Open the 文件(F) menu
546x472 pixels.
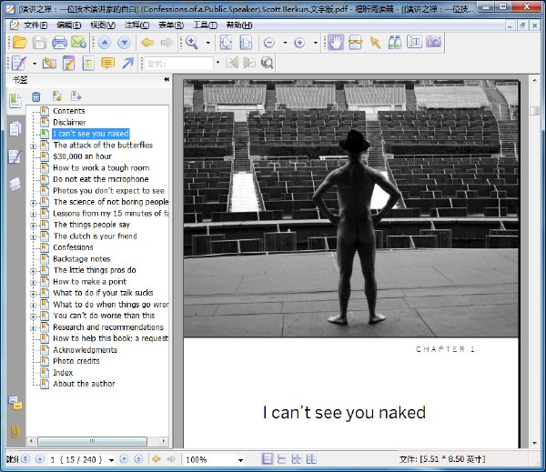coord(35,25)
